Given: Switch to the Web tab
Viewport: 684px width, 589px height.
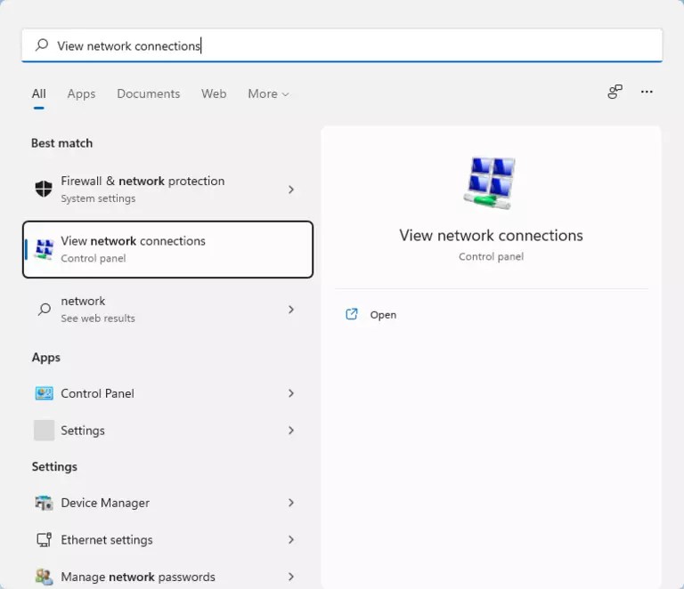Looking at the screenshot, I should pos(214,93).
